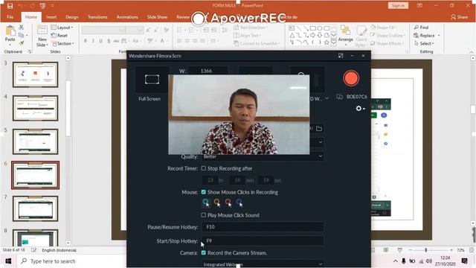Select the Full Screen capture icon

click(152, 80)
